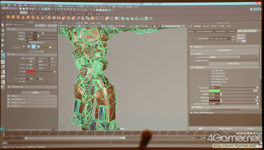The height and width of the screenshot is (150, 264).
Task: Expand the スタイラス圧力 section
Action: coord(9,99)
